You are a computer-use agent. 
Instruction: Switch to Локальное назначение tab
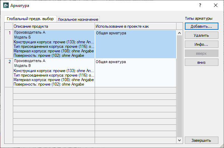click(78, 19)
